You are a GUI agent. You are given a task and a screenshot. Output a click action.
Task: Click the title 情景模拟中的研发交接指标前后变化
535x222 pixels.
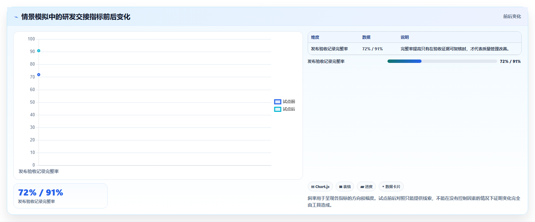tap(76, 17)
